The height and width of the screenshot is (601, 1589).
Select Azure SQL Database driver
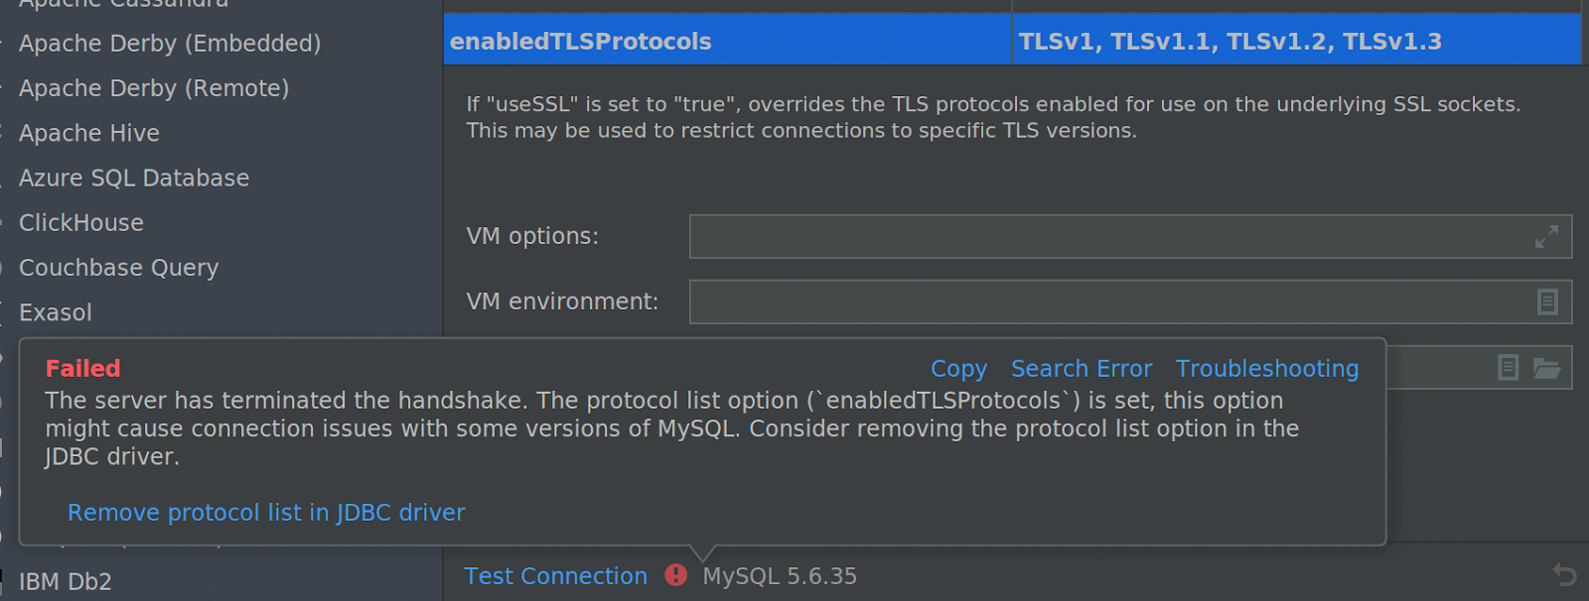coord(134,179)
